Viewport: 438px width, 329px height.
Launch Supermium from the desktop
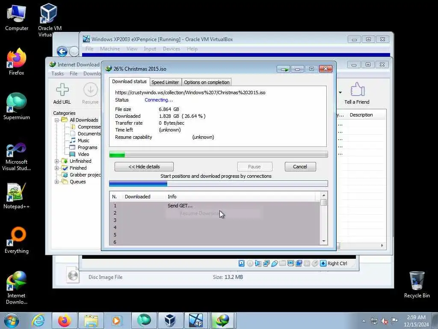point(17,106)
